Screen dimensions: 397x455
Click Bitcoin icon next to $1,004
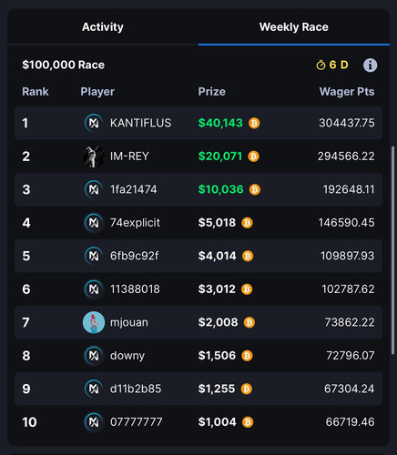248,422
